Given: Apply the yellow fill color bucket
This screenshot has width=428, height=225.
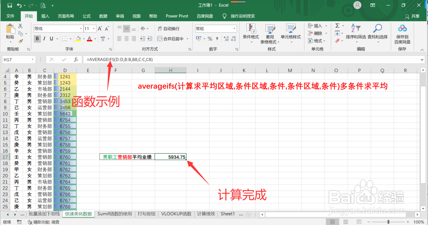Looking at the screenshot, I should 79,39.
